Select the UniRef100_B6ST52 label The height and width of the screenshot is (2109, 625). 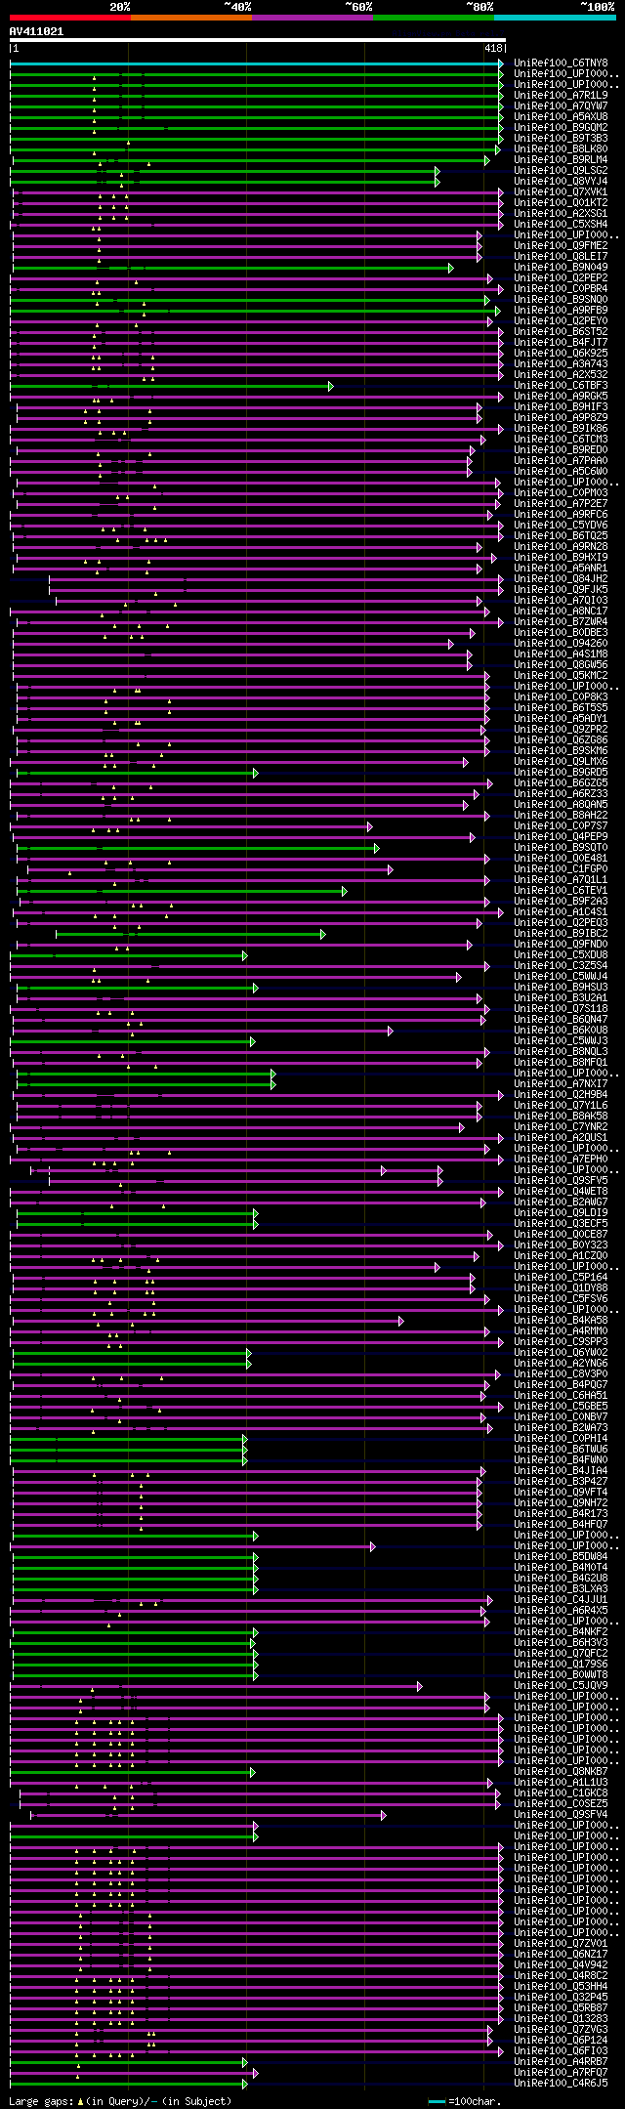click(561, 332)
